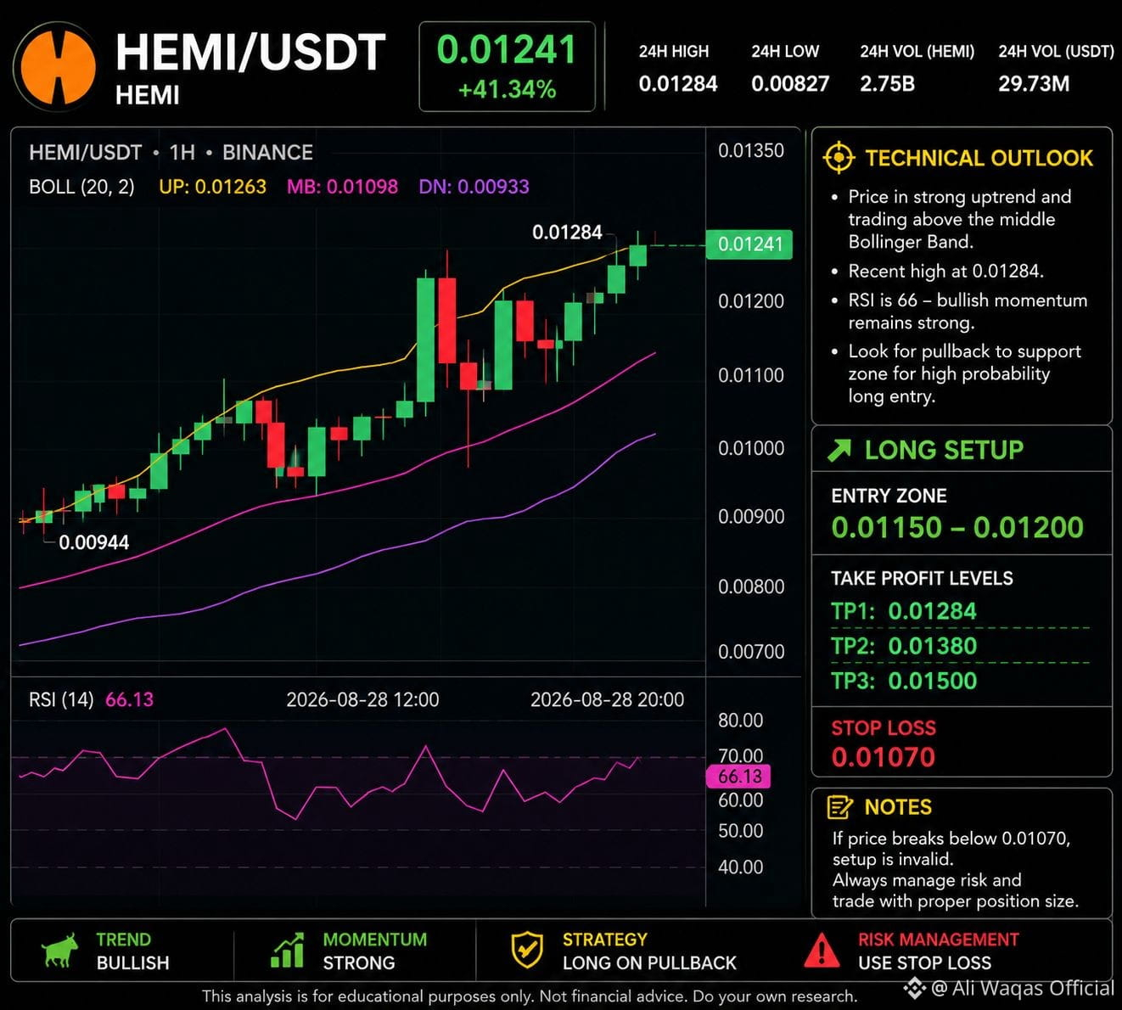Click the 0.01000 price axis label
The width and height of the screenshot is (1122, 1010).
(751, 449)
